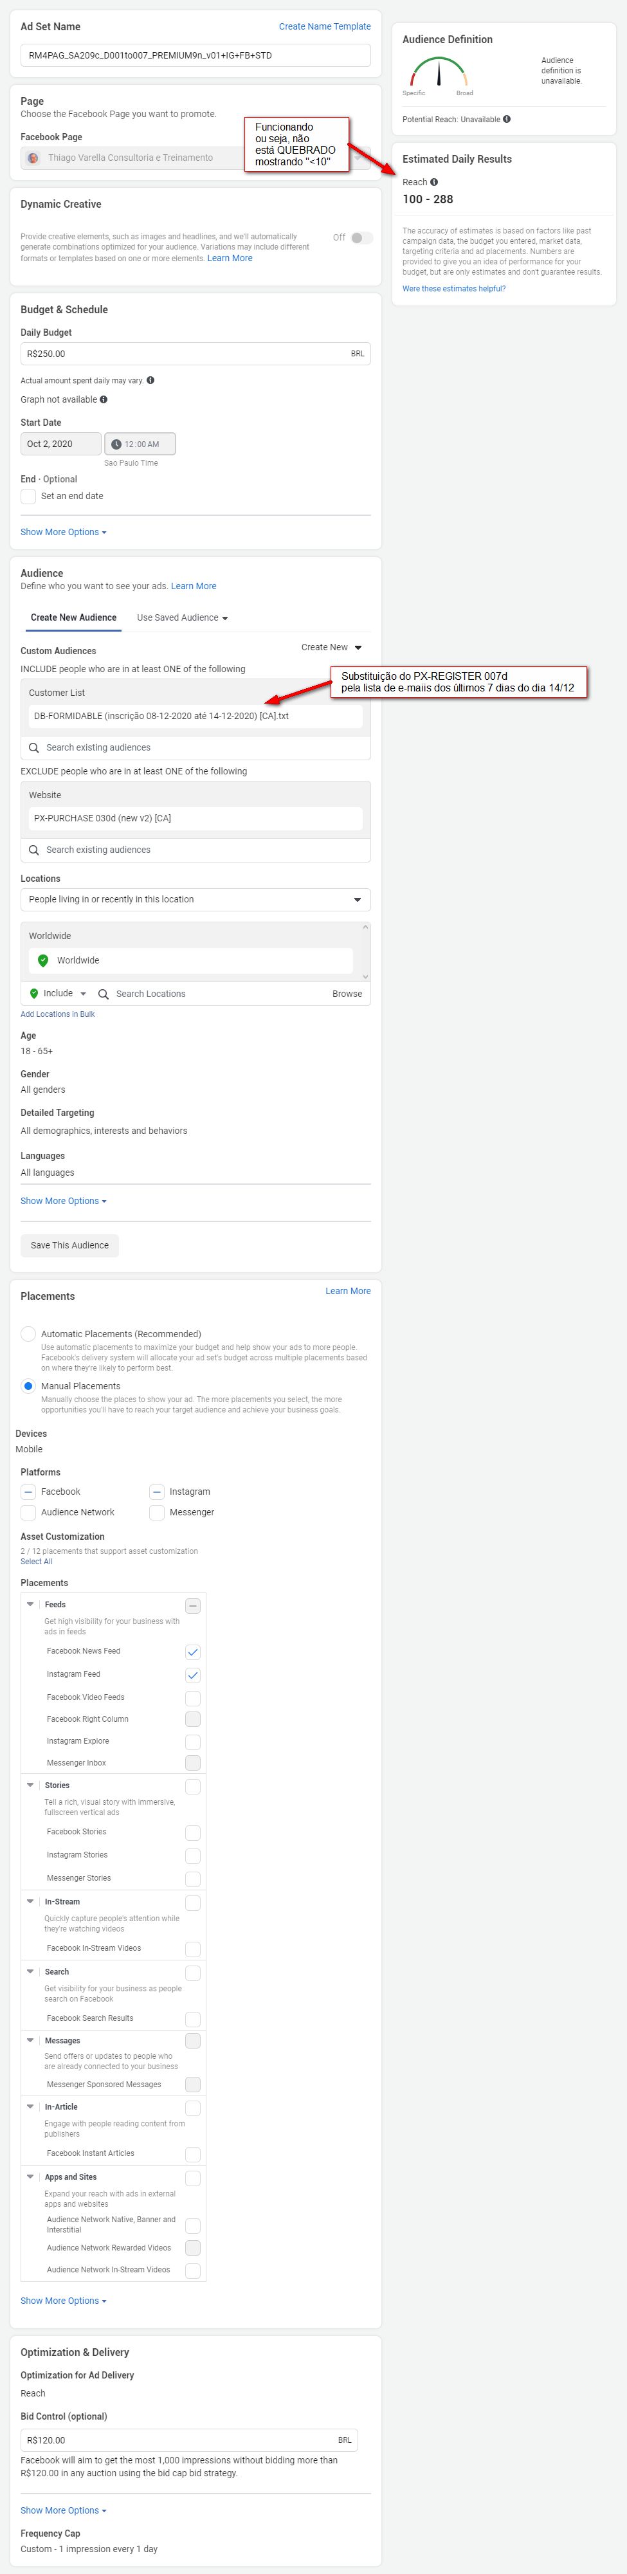Check 'Set an end date' checkbox
Image resolution: width=627 pixels, height=2574 pixels.
coord(28,497)
